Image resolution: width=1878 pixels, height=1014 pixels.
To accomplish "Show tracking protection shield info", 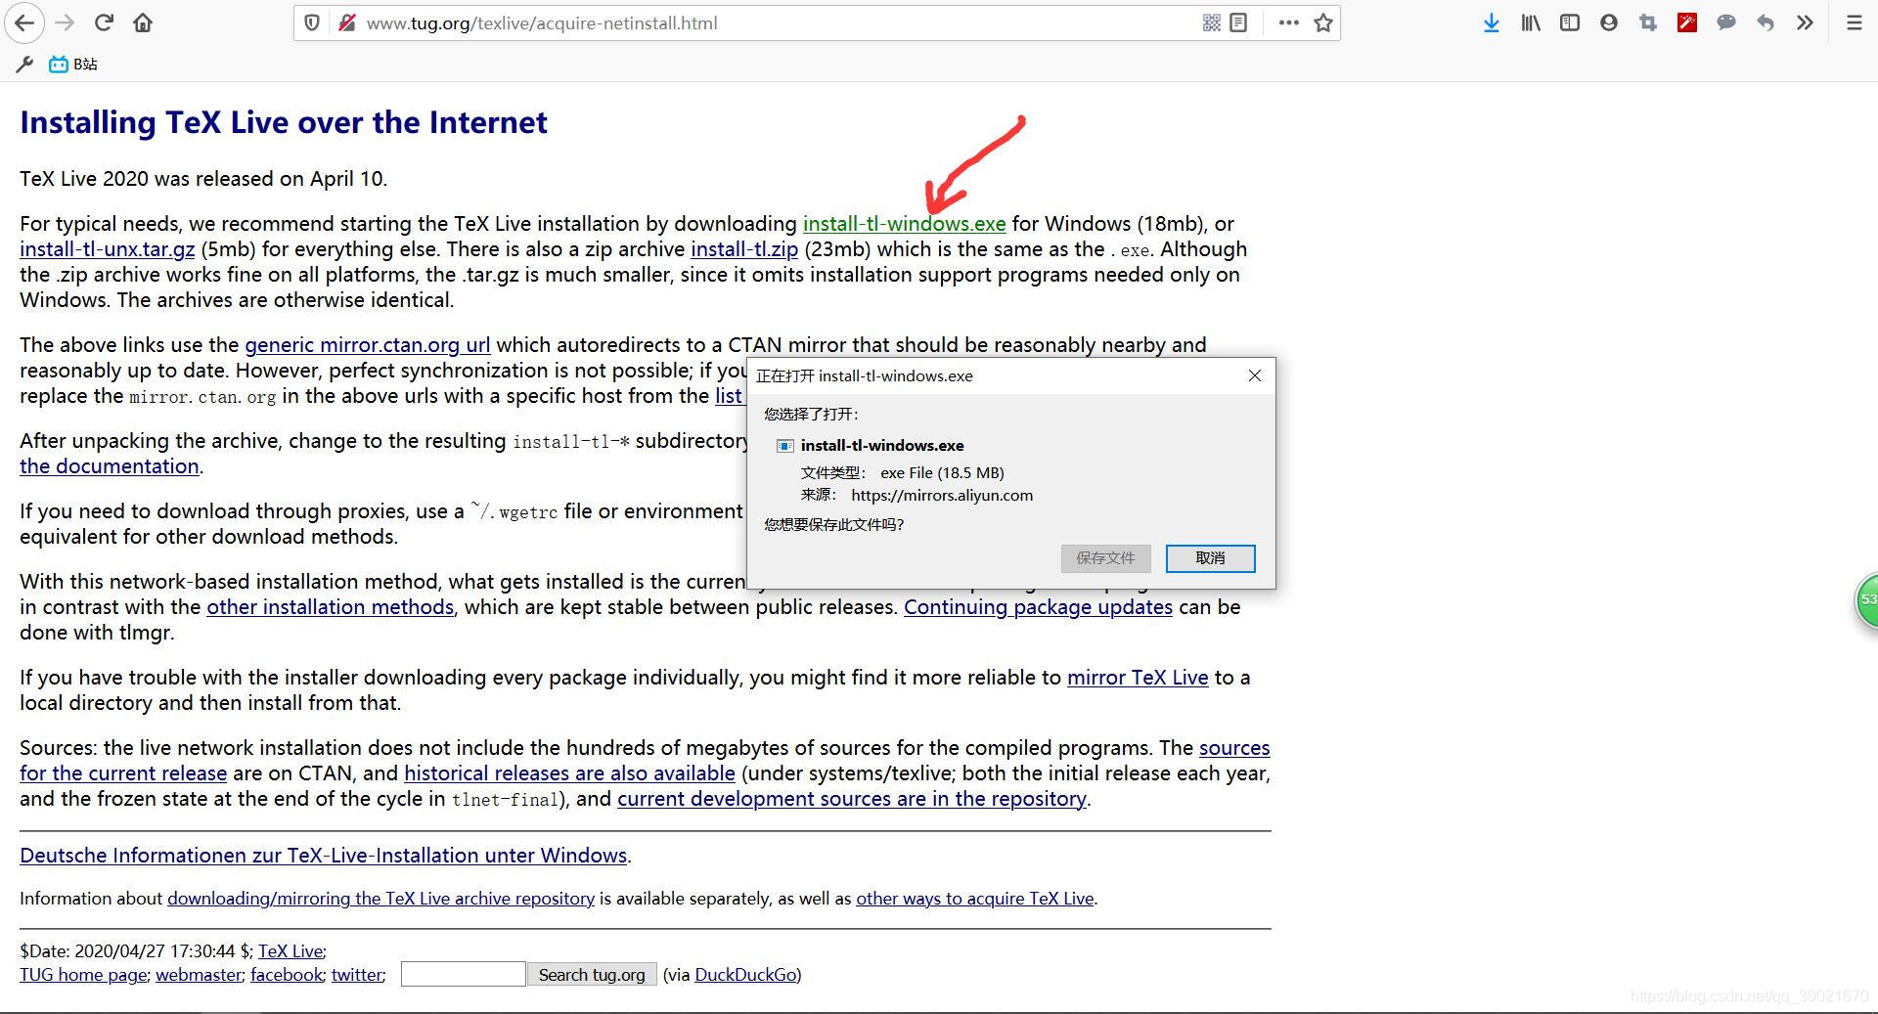I will [x=312, y=22].
